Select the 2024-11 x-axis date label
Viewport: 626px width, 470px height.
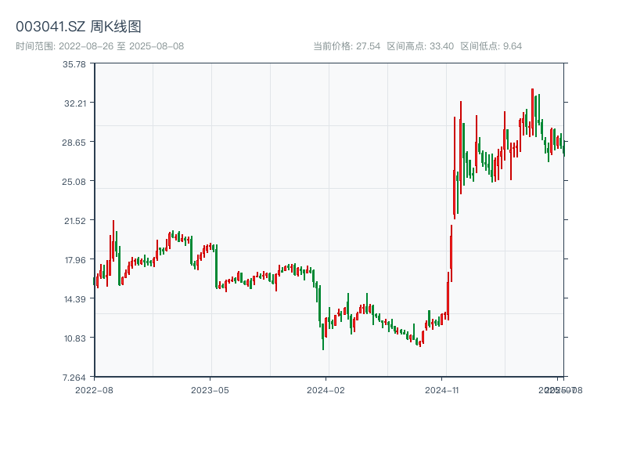click(442, 389)
